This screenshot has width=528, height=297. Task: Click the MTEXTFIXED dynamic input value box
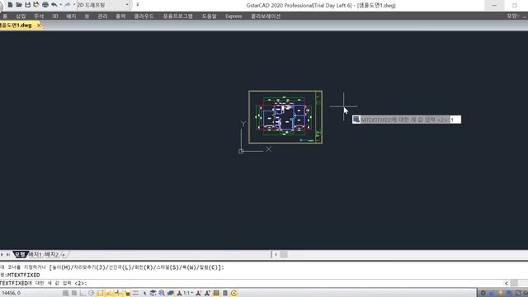tap(455, 120)
